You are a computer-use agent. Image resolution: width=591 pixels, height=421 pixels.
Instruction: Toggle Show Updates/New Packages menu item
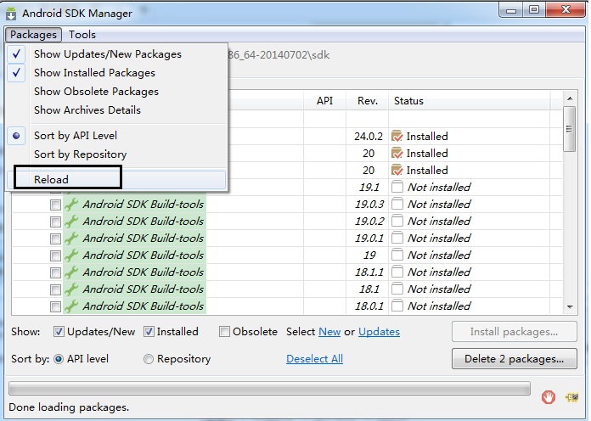click(116, 54)
